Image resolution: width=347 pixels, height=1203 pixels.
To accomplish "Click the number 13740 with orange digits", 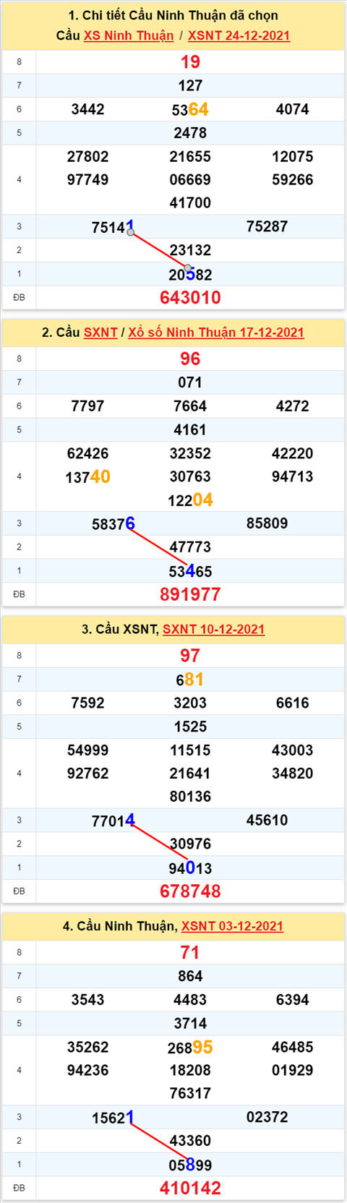I will click(x=88, y=476).
